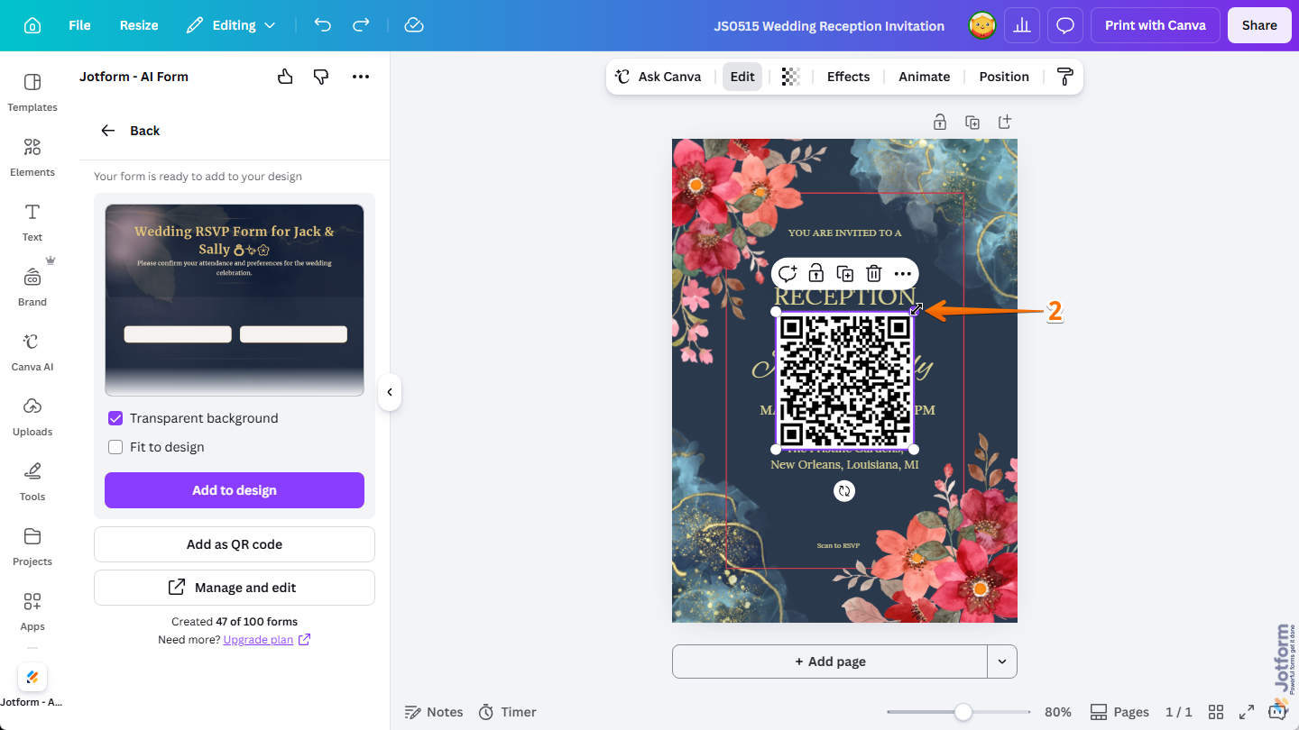Screen dimensions: 1299x730
Task: Open the Elements panel
Action: tap(32, 158)
